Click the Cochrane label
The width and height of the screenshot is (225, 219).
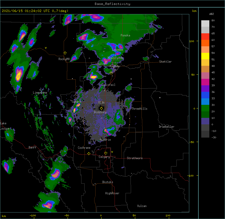(84, 148)
